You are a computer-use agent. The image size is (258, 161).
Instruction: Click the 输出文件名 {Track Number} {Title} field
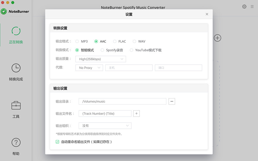(105, 114)
